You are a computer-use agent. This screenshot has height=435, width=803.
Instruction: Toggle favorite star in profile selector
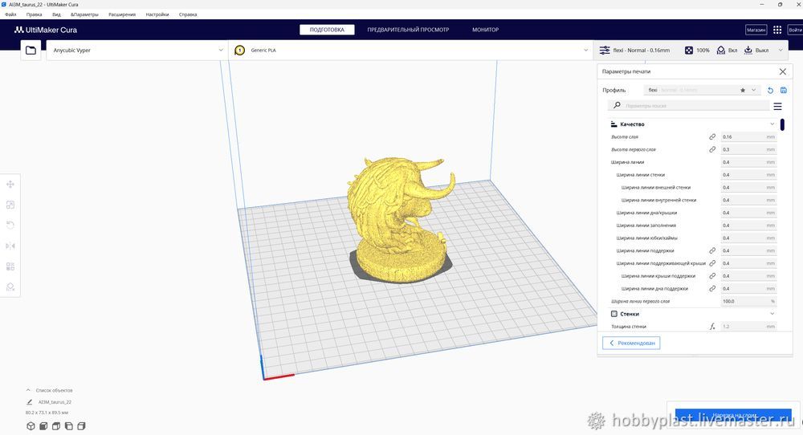coord(743,90)
